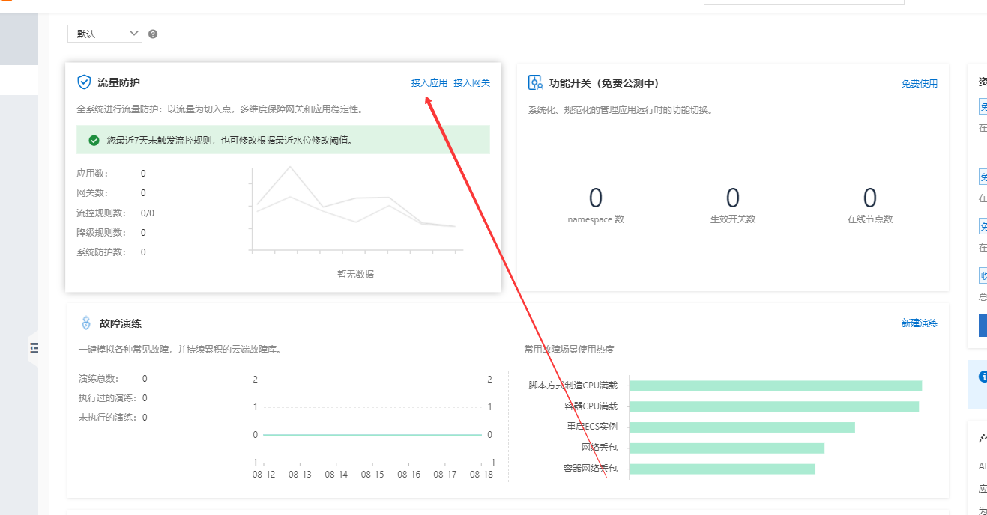Click the 网络丢包 bar

(x=727, y=448)
